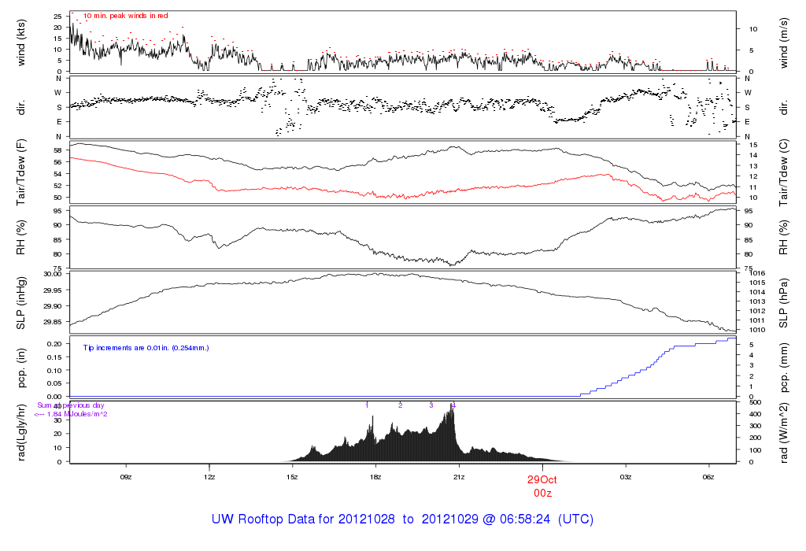The width and height of the screenshot is (806, 551).
Task: Click the 15z time axis label
Action: 292,477
